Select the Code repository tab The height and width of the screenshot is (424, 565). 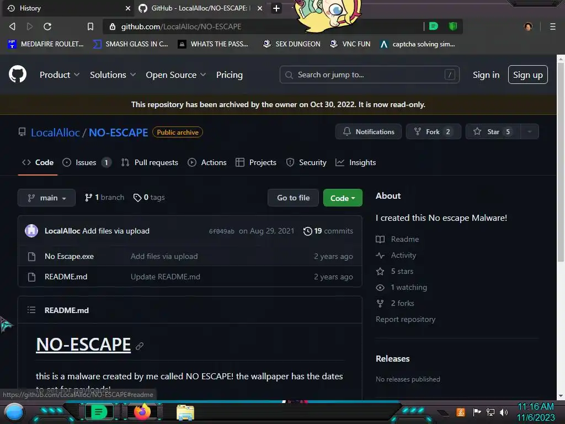tap(38, 162)
